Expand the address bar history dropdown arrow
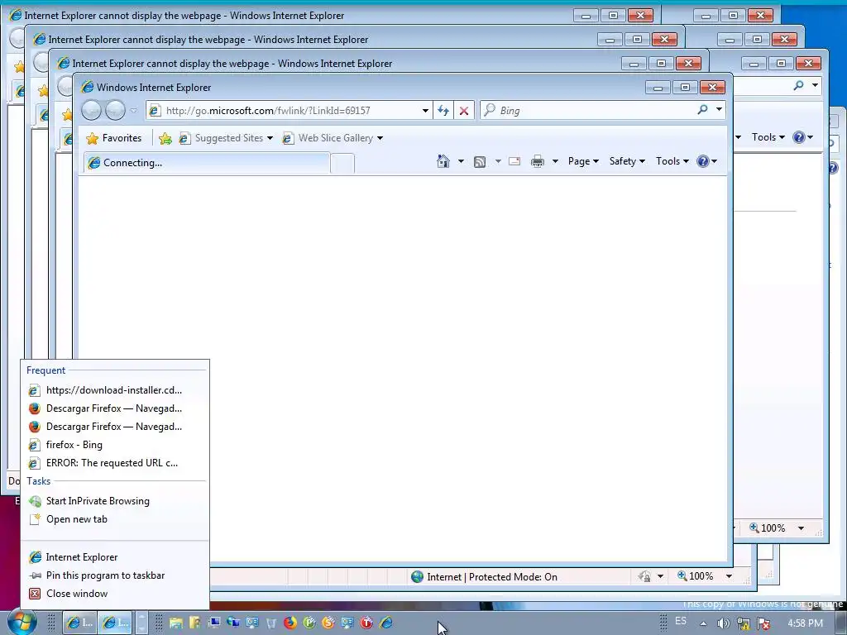This screenshot has height=635, width=847. click(426, 111)
